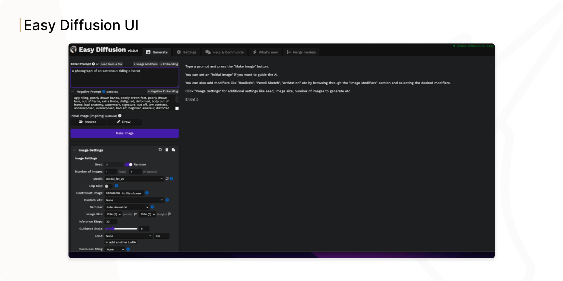The width and height of the screenshot is (563, 281).
Task: Click the Sampler help icon
Action: [152, 207]
